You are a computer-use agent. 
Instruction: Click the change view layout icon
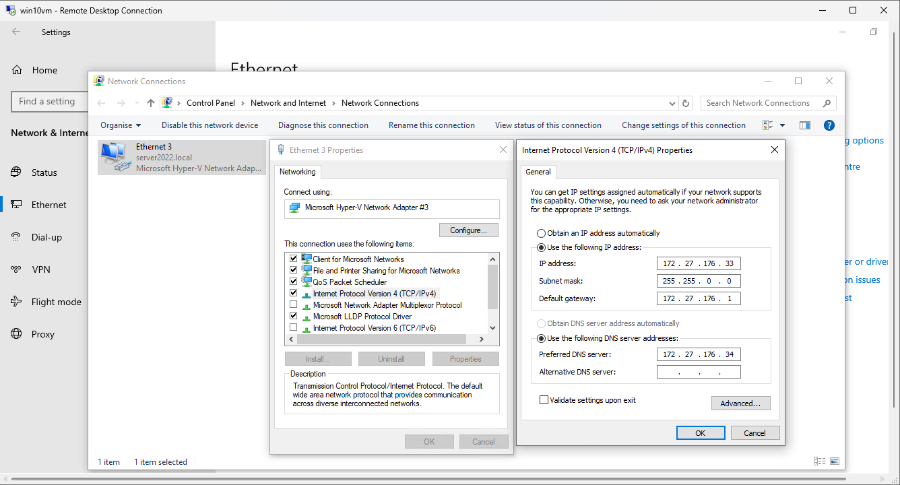pos(768,125)
